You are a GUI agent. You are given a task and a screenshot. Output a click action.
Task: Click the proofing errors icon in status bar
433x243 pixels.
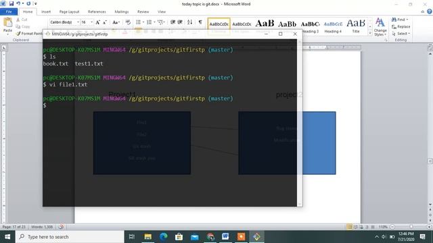pyautogui.click(x=62, y=227)
